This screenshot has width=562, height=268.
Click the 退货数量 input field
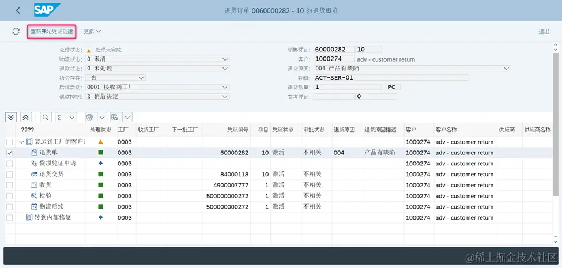tap(348, 87)
